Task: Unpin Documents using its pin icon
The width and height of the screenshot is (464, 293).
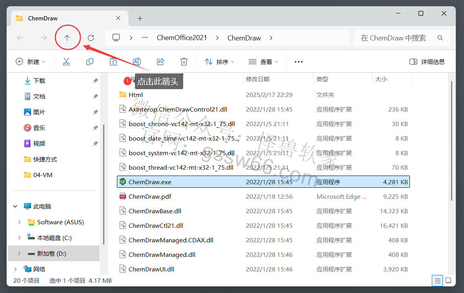Action: (x=95, y=96)
